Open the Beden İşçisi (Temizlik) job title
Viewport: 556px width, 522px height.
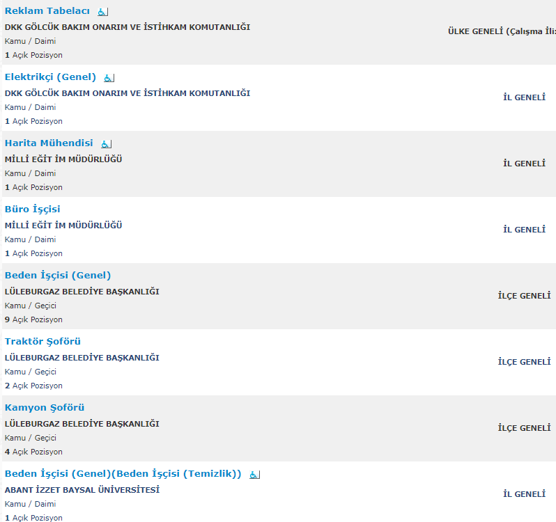(x=123, y=474)
